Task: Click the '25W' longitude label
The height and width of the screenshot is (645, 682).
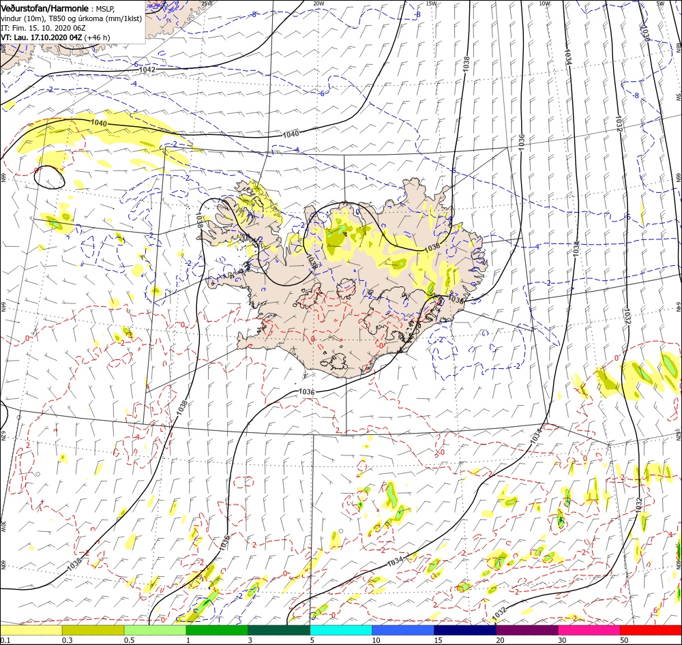Action: (x=207, y=3)
